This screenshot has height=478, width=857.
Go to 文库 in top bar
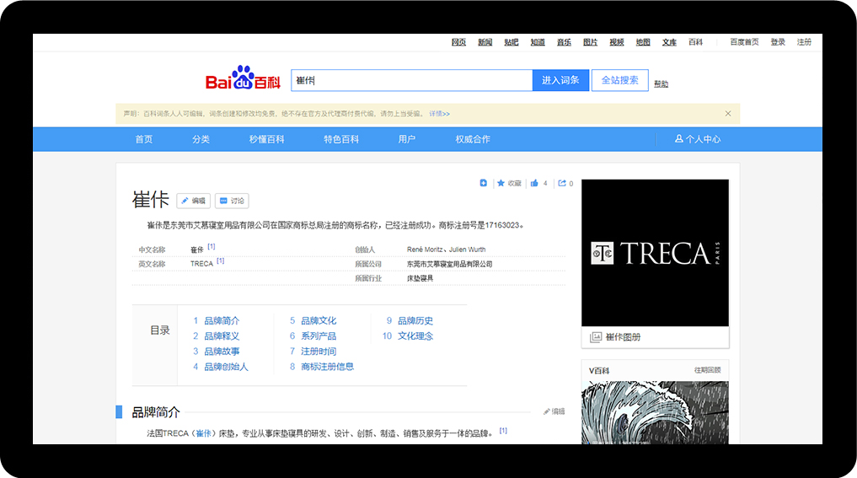point(669,42)
